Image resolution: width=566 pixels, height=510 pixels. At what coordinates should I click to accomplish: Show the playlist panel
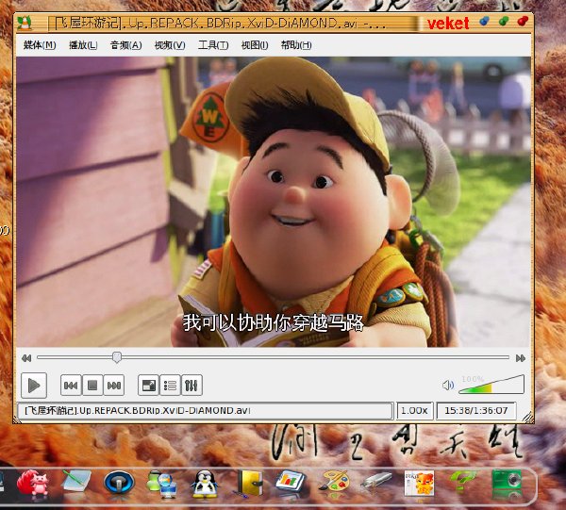[170, 386]
